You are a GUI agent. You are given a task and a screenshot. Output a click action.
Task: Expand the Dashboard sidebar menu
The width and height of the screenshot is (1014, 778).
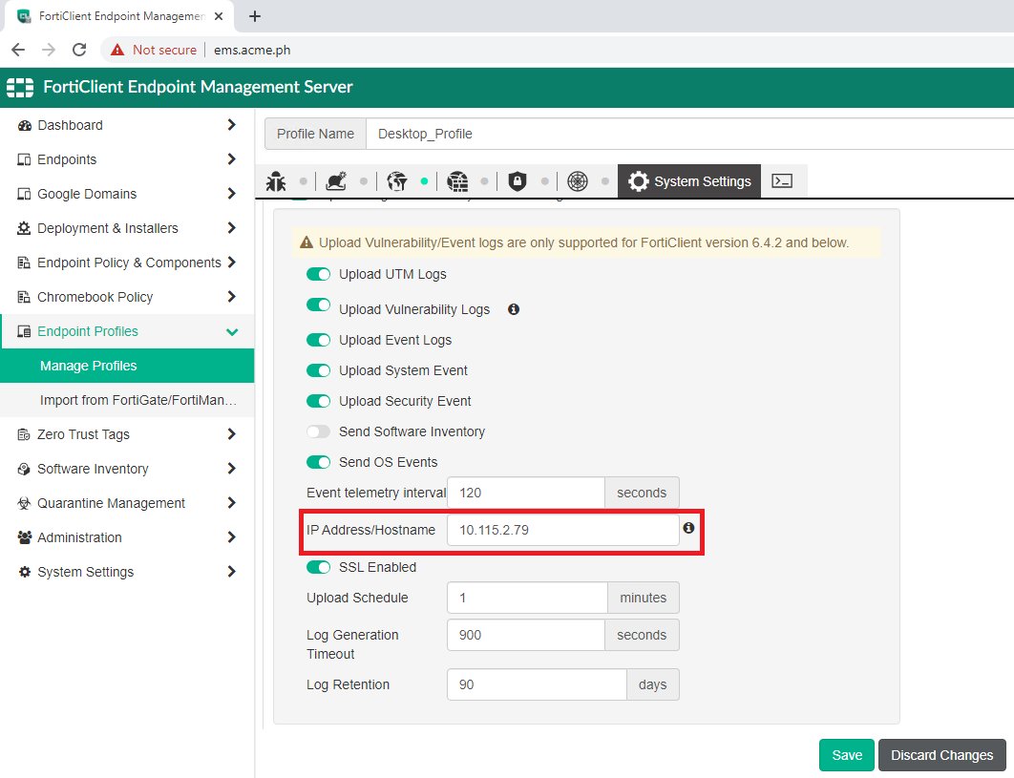tap(127, 125)
